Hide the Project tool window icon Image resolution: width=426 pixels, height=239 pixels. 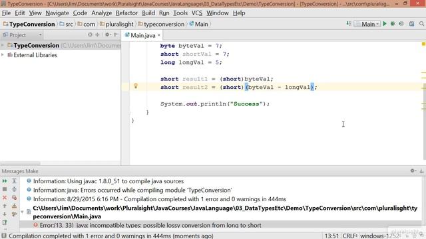116,35
